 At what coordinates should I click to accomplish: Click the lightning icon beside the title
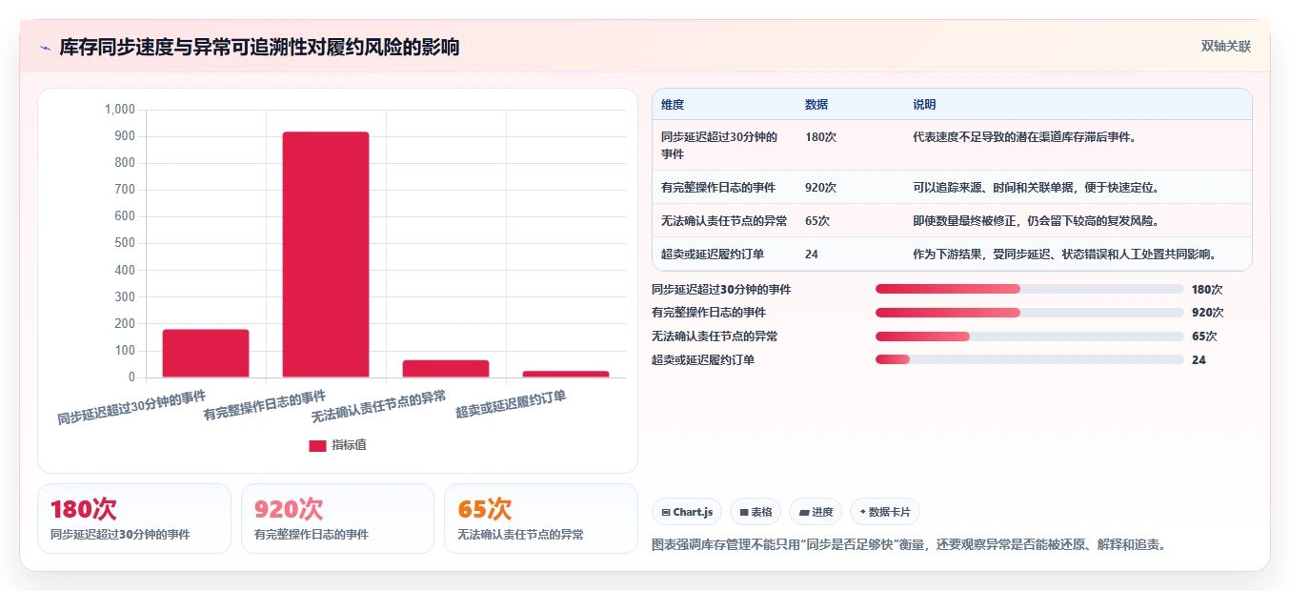point(45,48)
